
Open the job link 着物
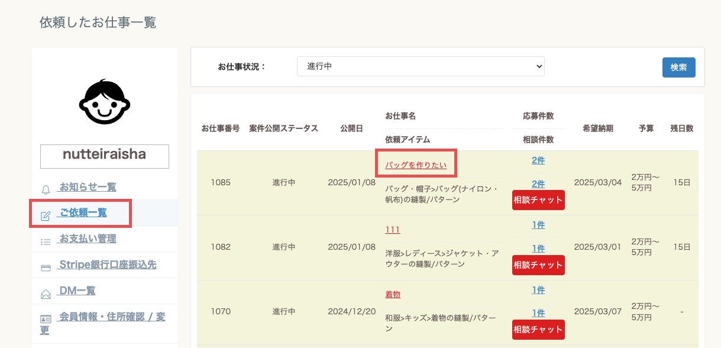click(393, 294)
